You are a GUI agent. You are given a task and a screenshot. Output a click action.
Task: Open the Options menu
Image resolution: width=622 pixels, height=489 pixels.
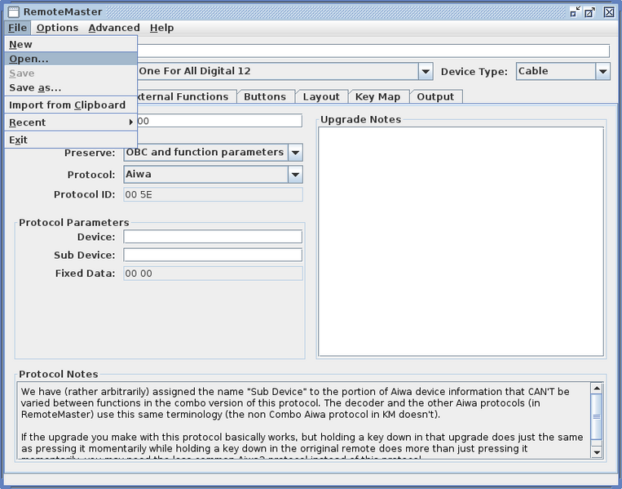click(x=57, y=28)
